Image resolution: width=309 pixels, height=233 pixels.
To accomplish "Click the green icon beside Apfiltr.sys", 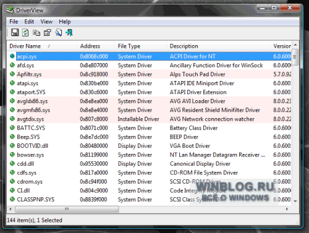I will tap(12, 74).
